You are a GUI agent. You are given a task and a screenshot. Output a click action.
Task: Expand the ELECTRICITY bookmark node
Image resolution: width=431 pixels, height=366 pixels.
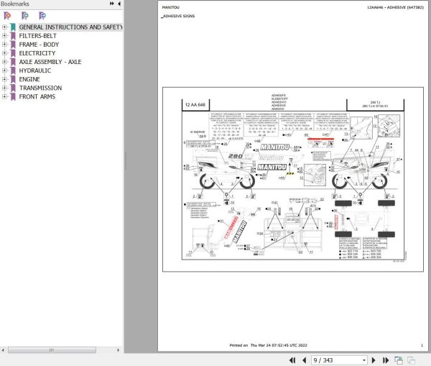[4, 53]
